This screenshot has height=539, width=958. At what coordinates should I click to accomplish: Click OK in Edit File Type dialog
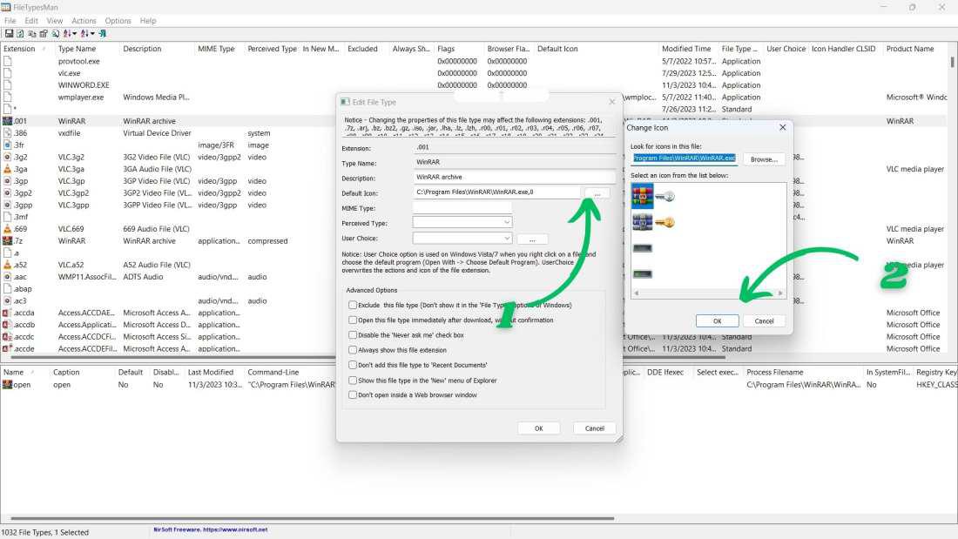[538, 428]
